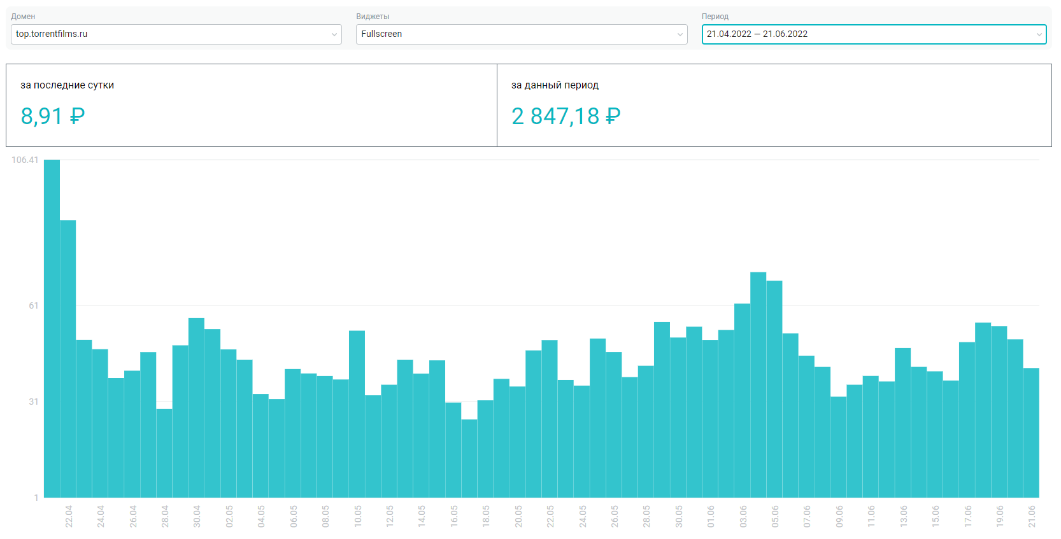
Task: Click the "за последние сутки" card heading
Action: 67,85
